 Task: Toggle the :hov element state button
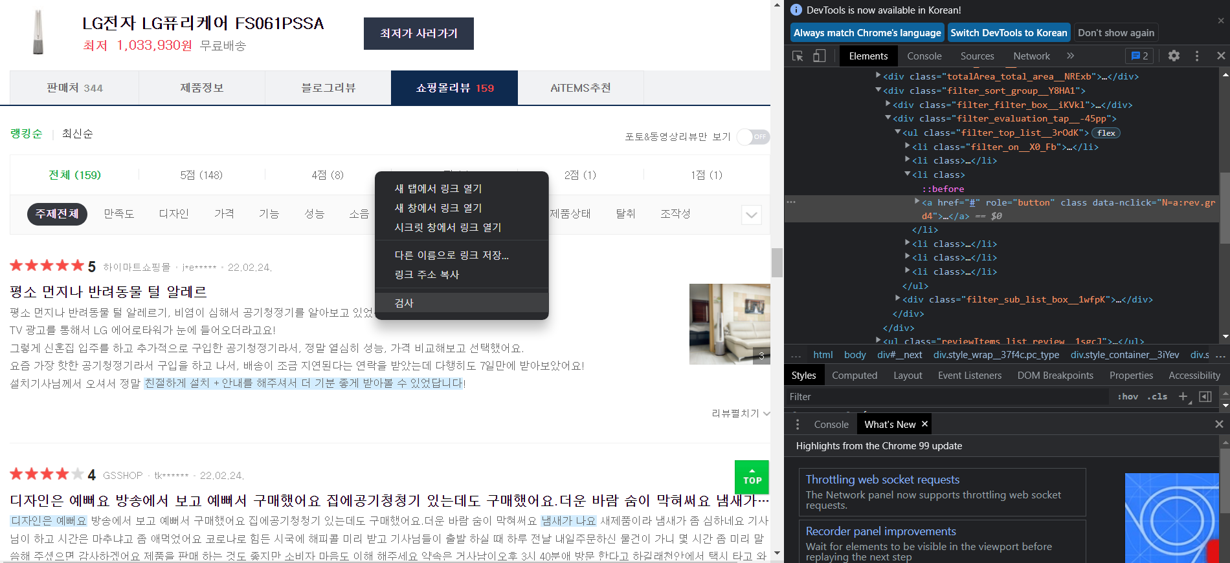[x=1128, y=396]
